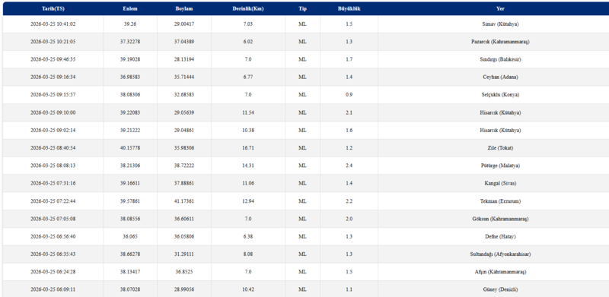The height and width of the screenshot is (297, 609).
Task: Select the location Defne (Hatay)
Action: pos(500,236)
